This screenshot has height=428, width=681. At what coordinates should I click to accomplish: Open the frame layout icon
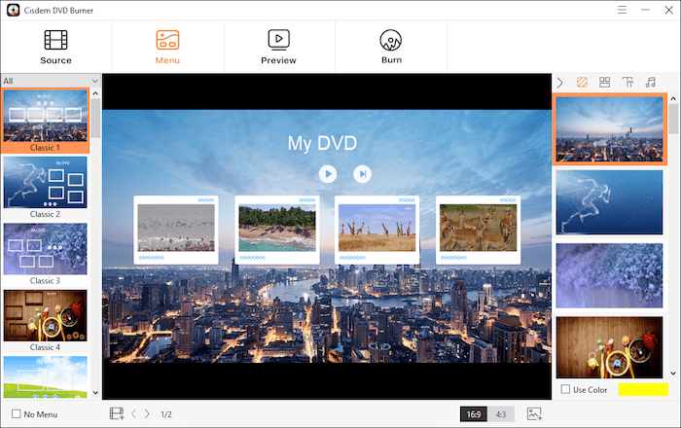[x=604, y=82]
